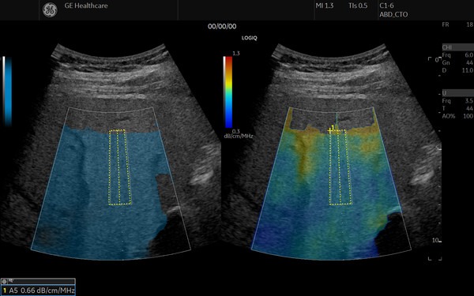Click the 'LOGIQ' label above the image
Image resolution: width=474 pixels, height=296 pixels.
[249, 38]
